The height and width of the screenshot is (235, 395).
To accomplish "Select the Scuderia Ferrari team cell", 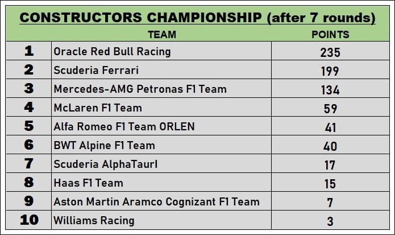I will (x=161, y=69).
